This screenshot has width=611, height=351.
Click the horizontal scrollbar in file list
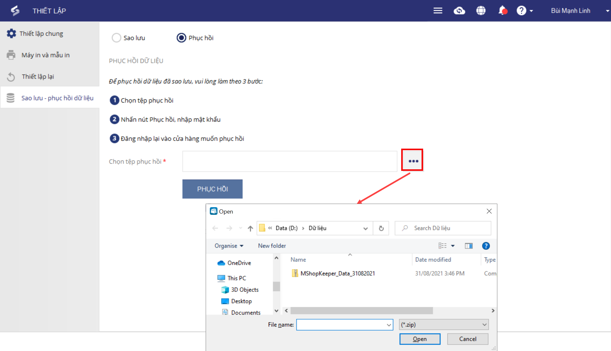(361, 311)
